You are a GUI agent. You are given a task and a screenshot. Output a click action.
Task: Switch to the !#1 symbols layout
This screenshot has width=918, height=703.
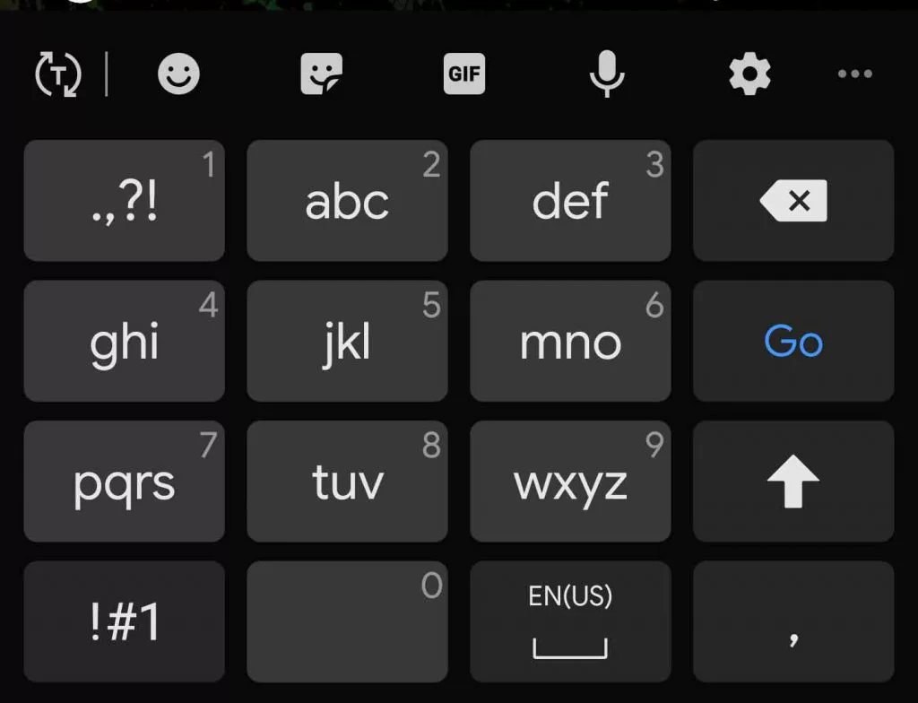tap(124, 621)
